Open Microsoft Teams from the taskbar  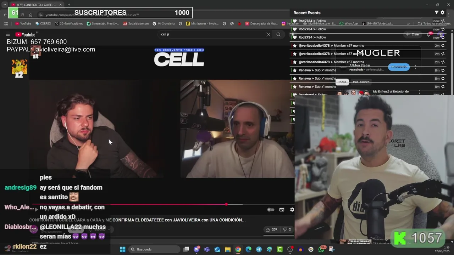[207, 249]
